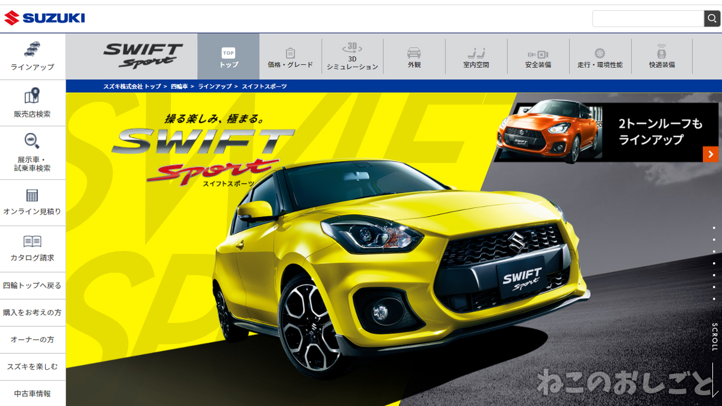The image size is (722, 406).
Task: Open 中古車情報 sidebar link
Action: point(32,393)
